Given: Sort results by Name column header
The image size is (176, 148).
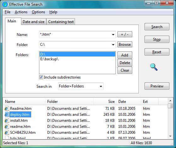Looking at the screenshot, I should (x=24, y=102).
